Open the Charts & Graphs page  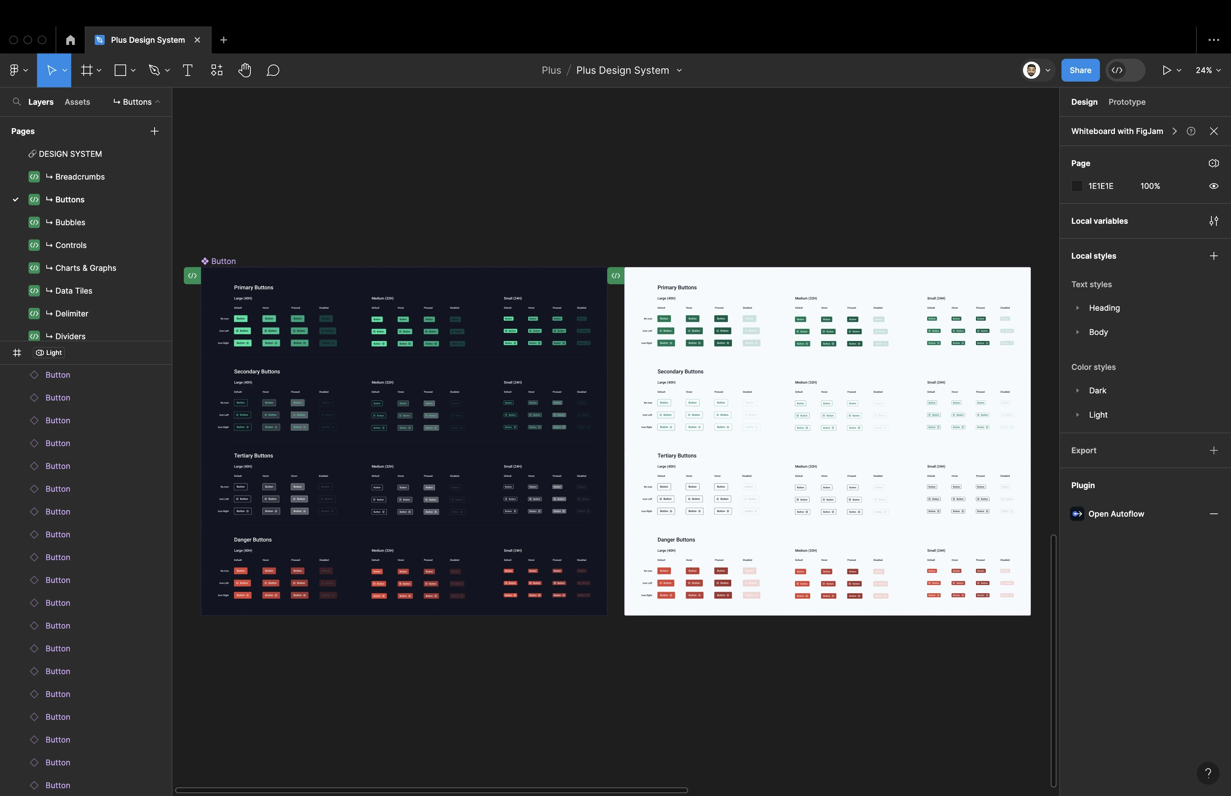[86, 268]
